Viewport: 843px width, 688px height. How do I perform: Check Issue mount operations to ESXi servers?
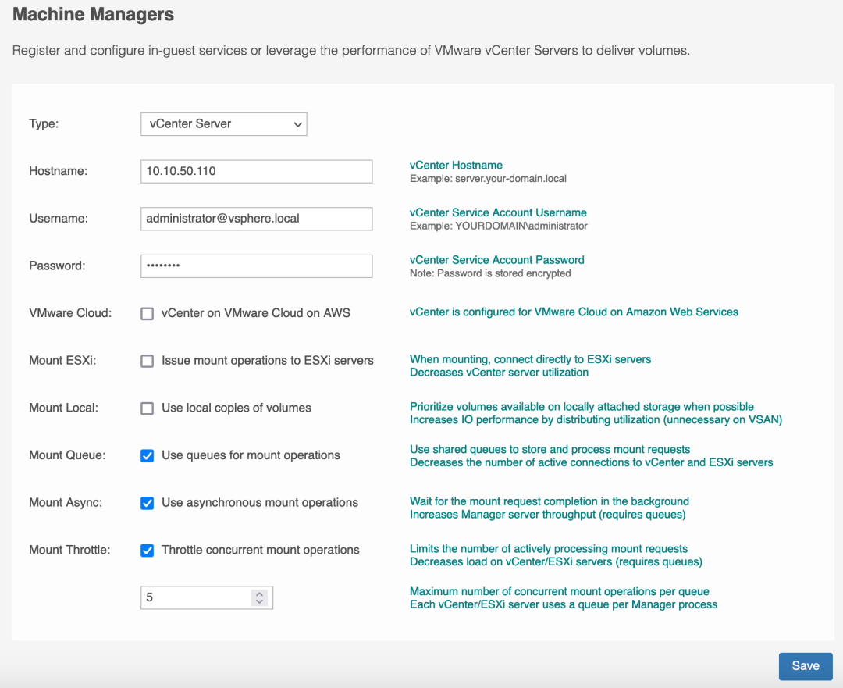click(x=147, y=361)
